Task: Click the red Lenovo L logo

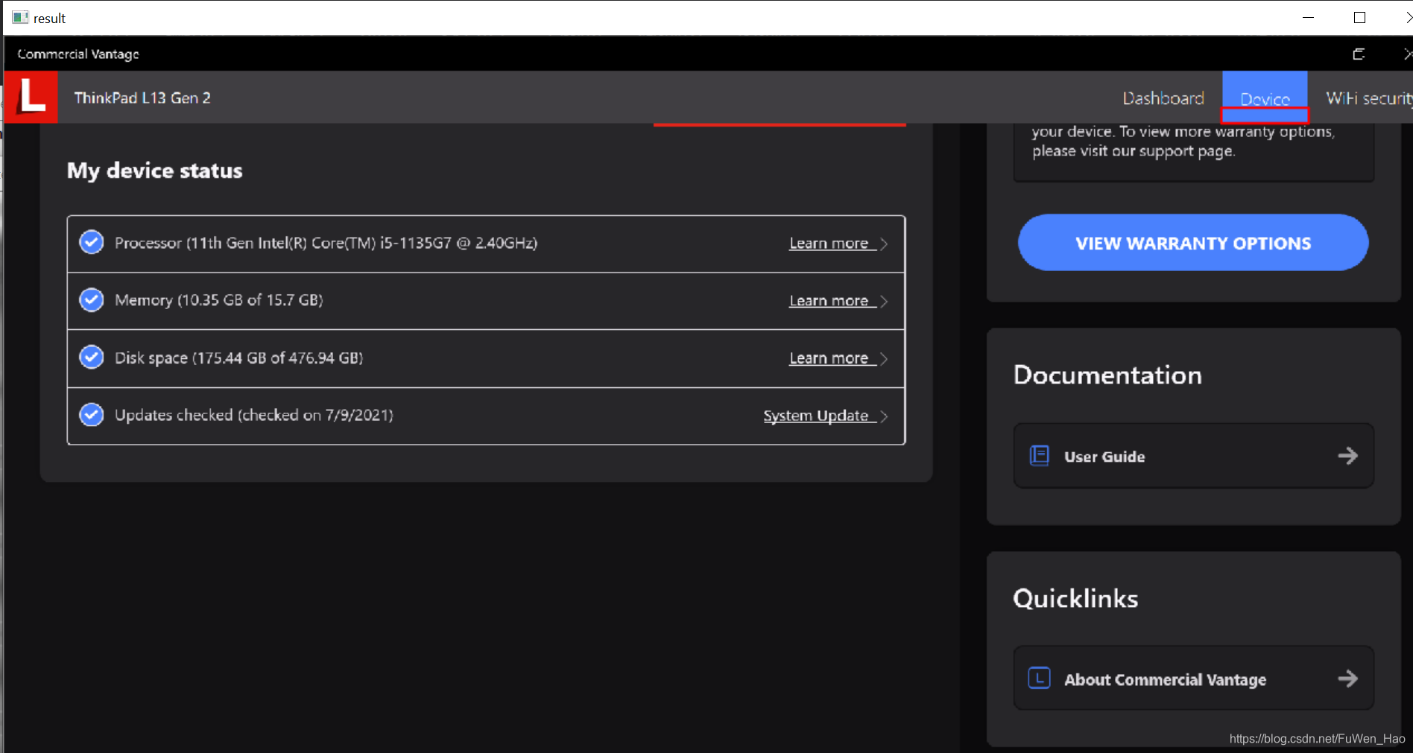Action: [x=31, y=97]
